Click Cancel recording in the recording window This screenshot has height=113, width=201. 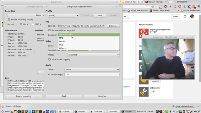coord(24,96)
